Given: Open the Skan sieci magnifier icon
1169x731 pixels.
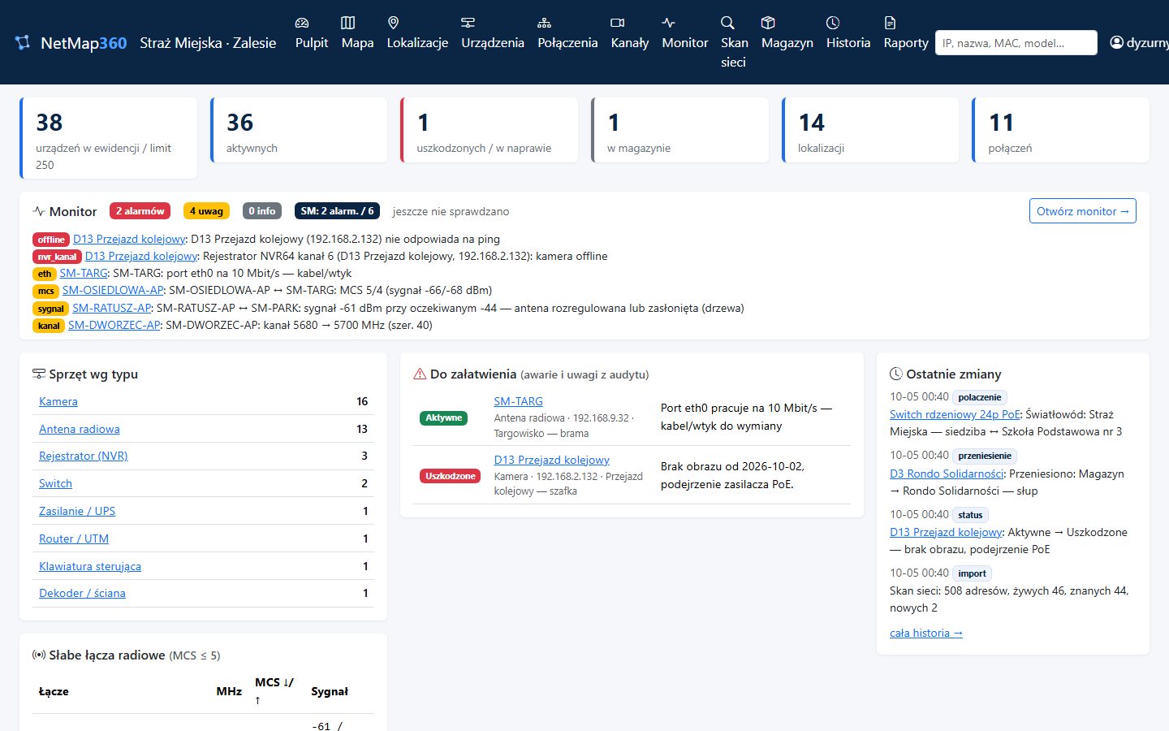Looking at the screenshot, I should coord(728,23).
